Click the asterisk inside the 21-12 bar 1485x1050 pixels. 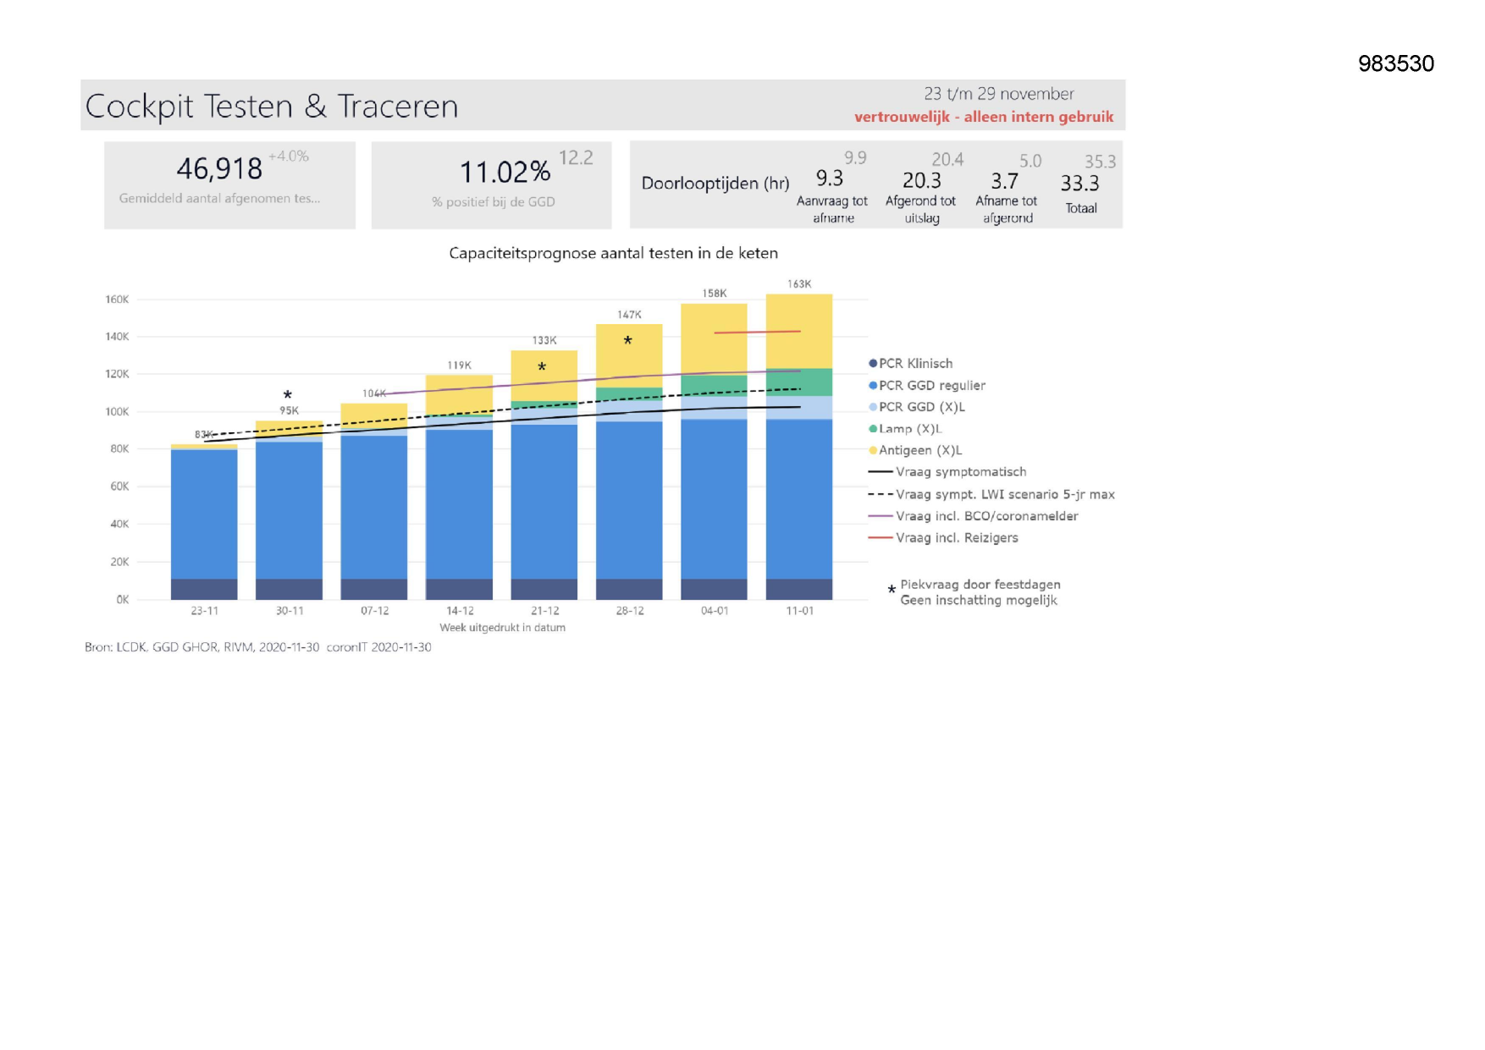[x=542, y=368]
